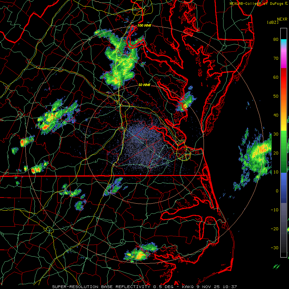289x289 pixels.
Task: Click the 100 NMI range ring label
Action: pyautogui.click(x=144, y=25)
